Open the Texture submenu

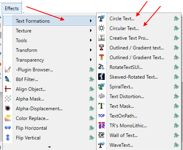click(x=50, y=31)
